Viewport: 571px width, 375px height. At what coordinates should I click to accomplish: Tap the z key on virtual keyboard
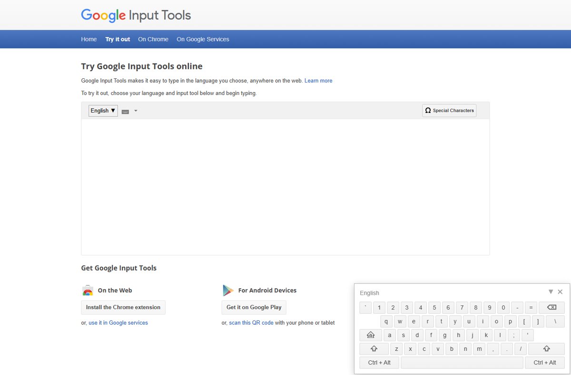click(x=396, y=349)
